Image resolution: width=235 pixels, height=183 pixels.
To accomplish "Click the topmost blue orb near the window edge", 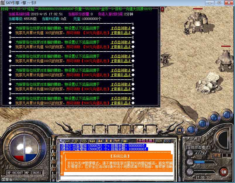I will pyautogui.click(x=227, y=115).
